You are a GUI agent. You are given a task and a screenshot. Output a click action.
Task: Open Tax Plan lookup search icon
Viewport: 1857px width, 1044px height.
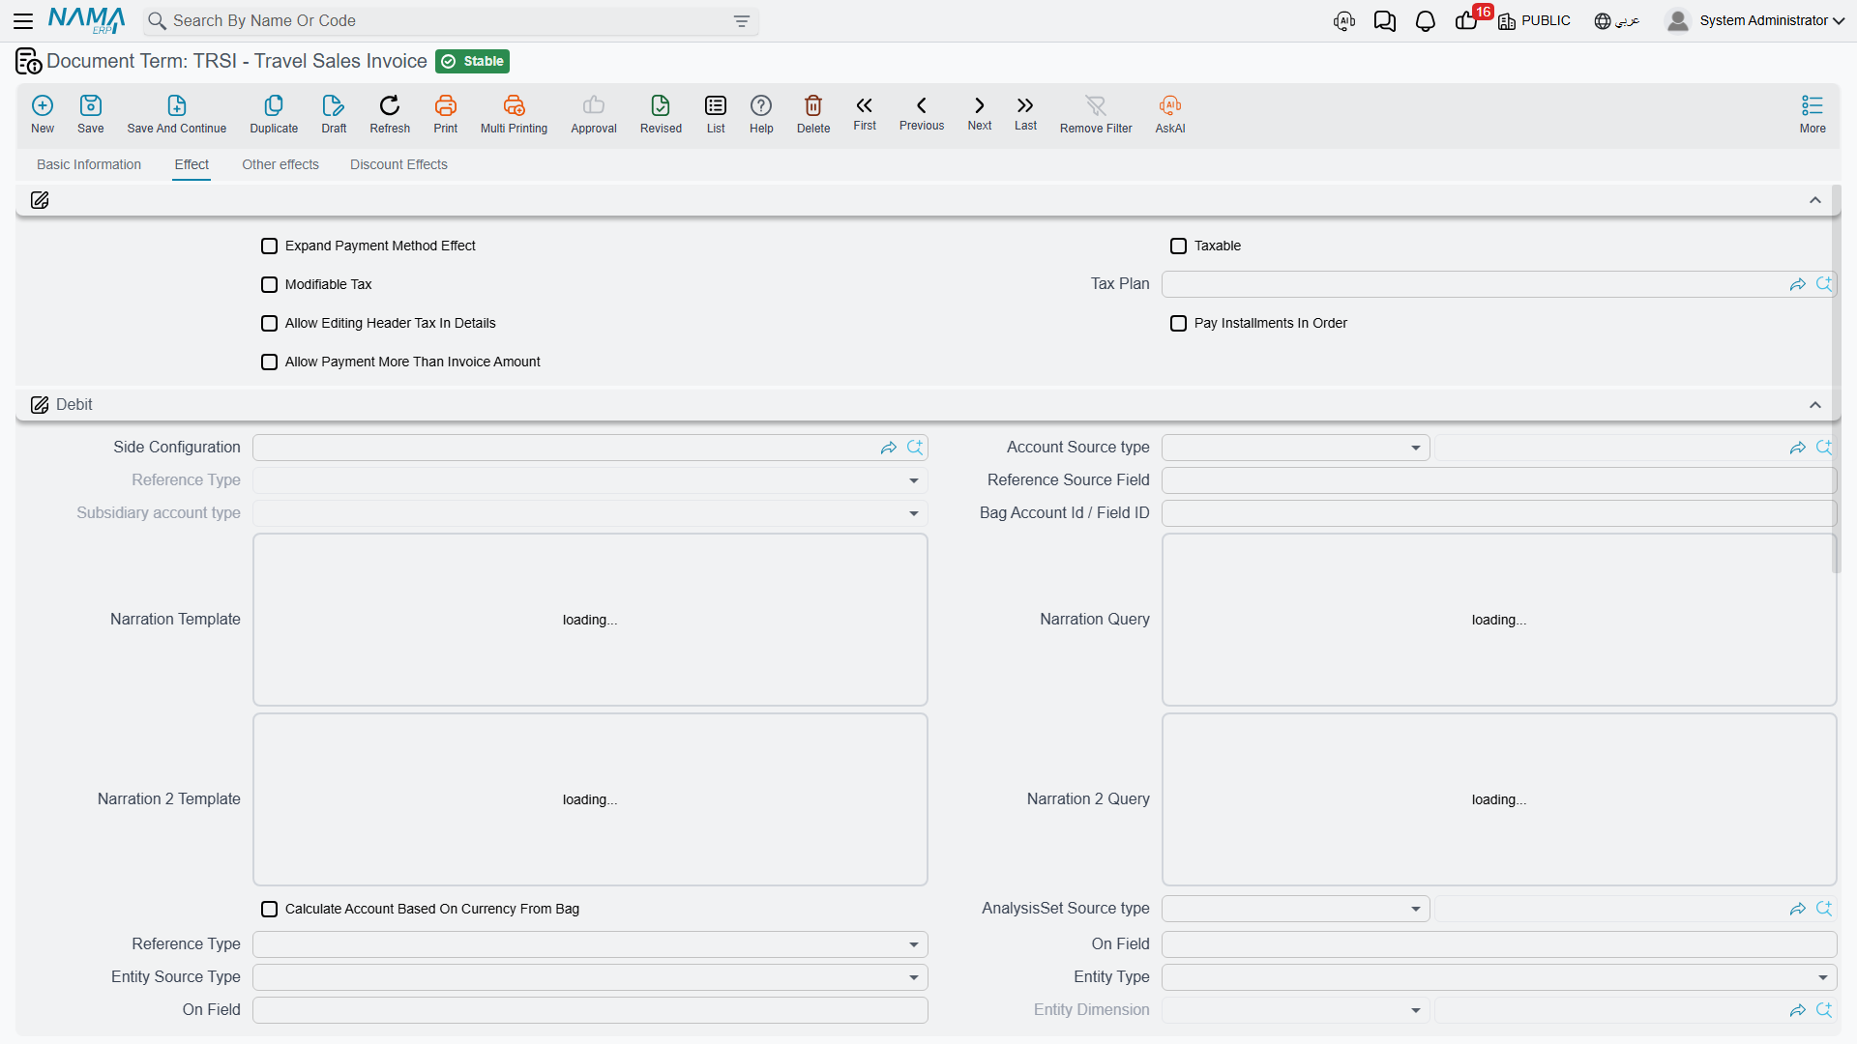(x=1824, y=284)
